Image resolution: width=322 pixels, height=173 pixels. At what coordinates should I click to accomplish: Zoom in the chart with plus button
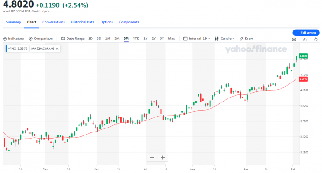[x=163, y=158]
